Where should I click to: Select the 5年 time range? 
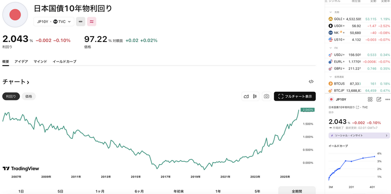[x=258, y=191]
